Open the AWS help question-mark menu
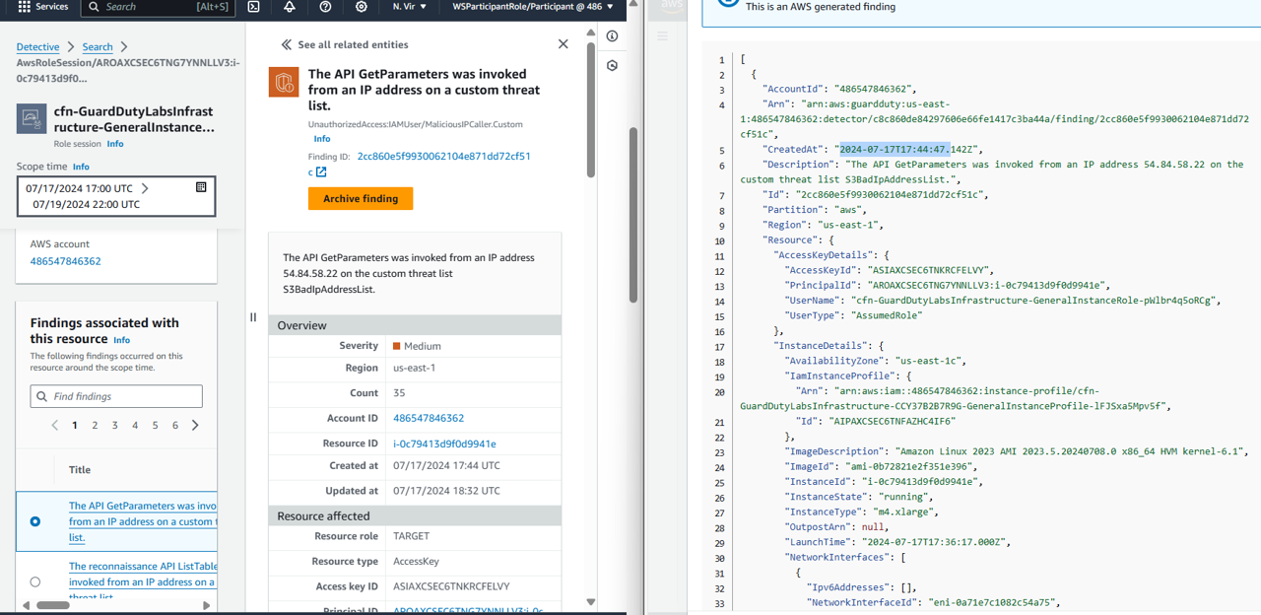Screen dimensions: 1261x615 [x=325, y=7]
